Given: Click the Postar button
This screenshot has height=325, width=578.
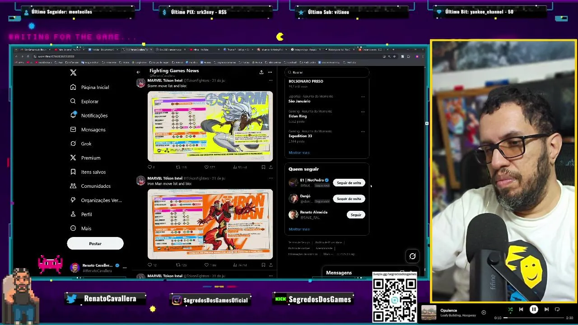Looking at the screenshot, I should 95,243.
